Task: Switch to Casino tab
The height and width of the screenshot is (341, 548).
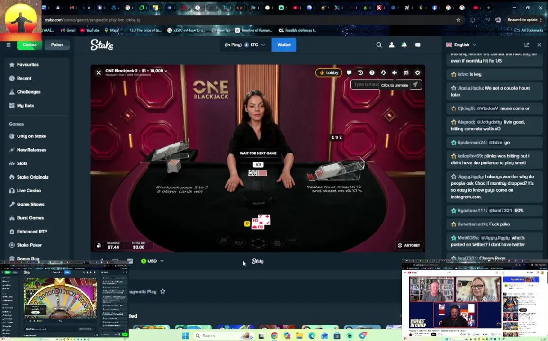Action: 29,45
